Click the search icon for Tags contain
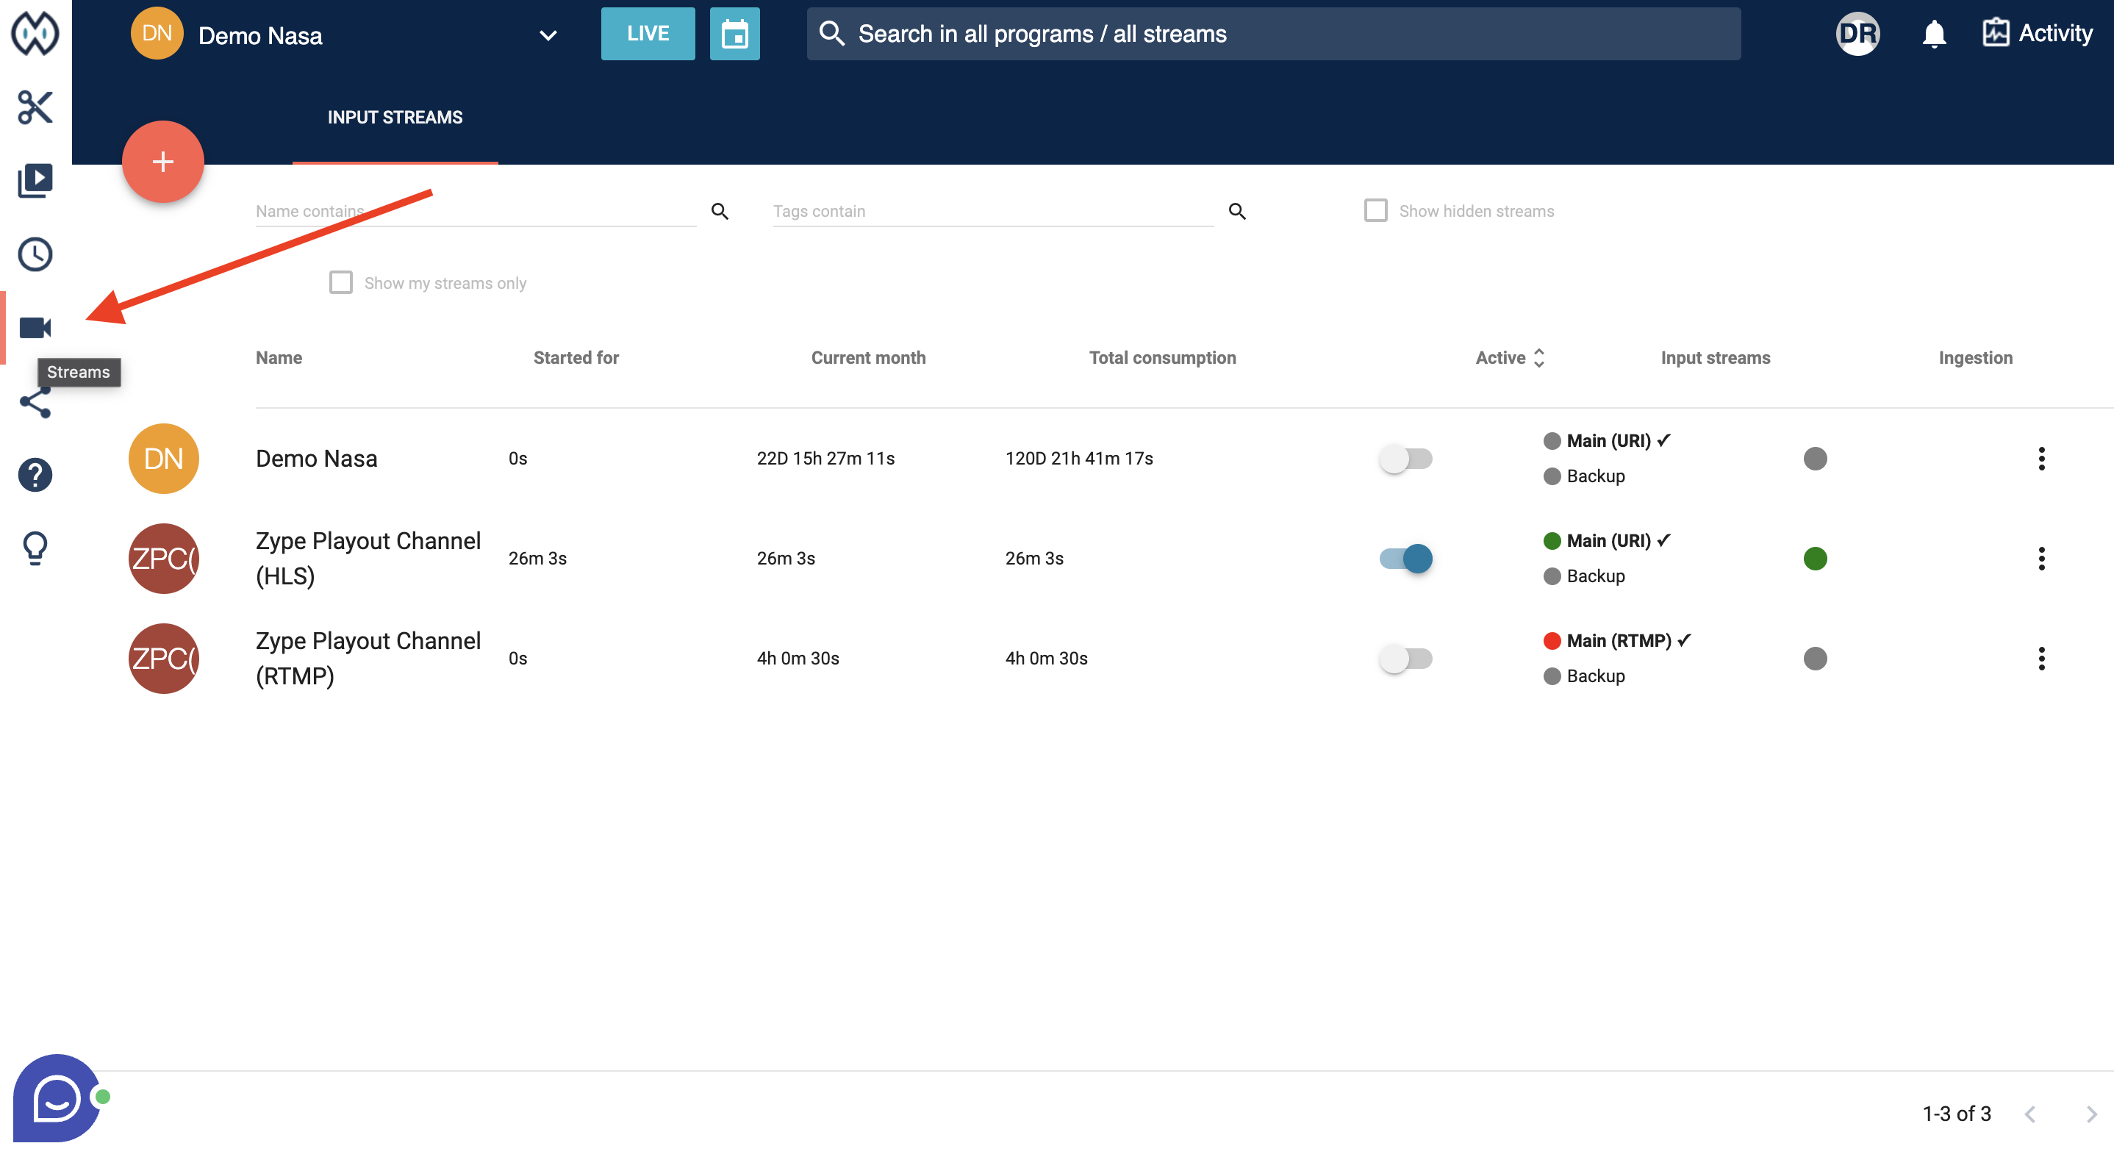 (x=1237, y=211)
